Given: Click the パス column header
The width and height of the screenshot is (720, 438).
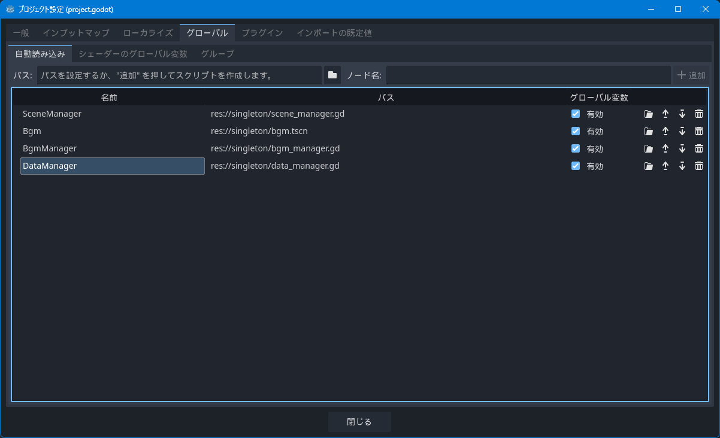Looking at the screenshot, I should [x=386, y=98].
